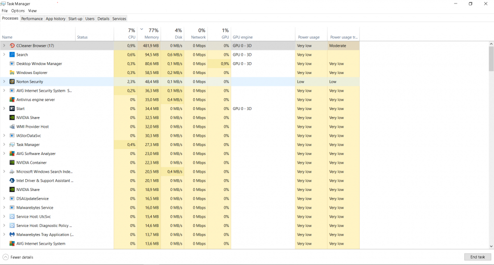Expand the CCleaner Browser process group
The image size is (494, 265).
pos(4,46)
